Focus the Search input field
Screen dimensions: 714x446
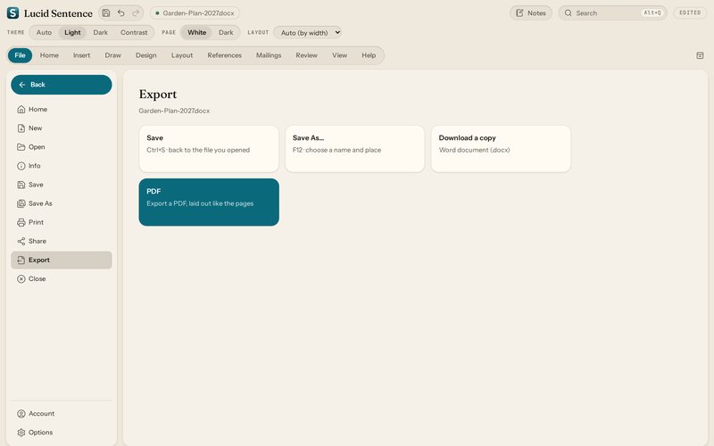pos(612,12)
